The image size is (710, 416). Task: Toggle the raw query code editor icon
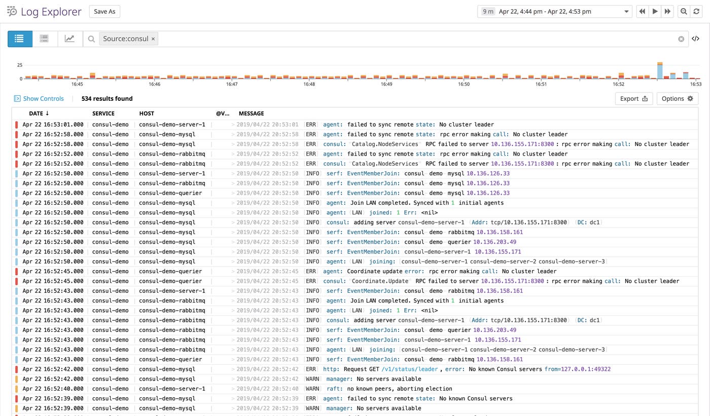pyautogui.click(x=696, y=39)
